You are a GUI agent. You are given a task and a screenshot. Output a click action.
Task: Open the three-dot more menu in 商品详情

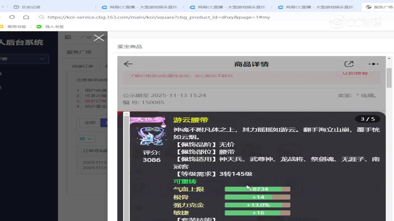pos(373,64)
